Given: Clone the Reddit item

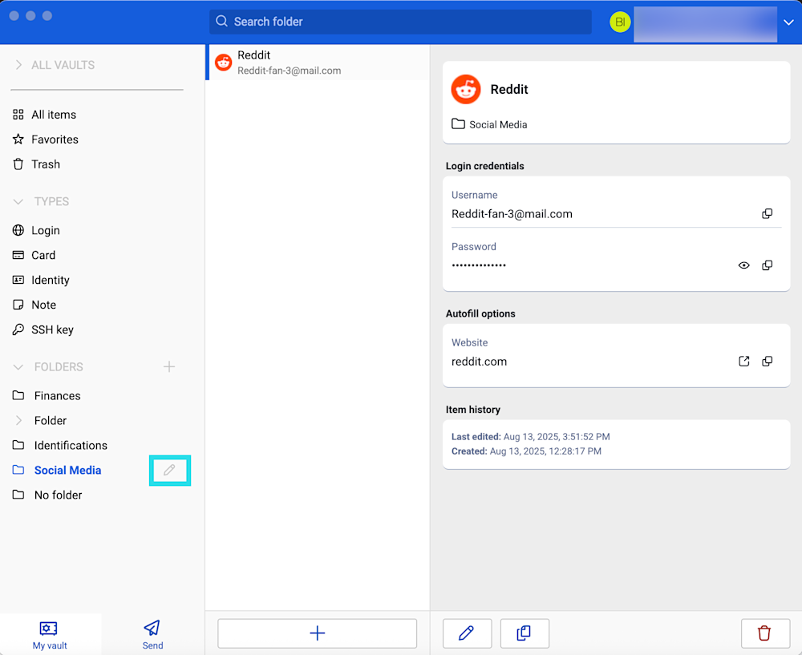Looking at the screenshot, I should (x=525, y=633).
